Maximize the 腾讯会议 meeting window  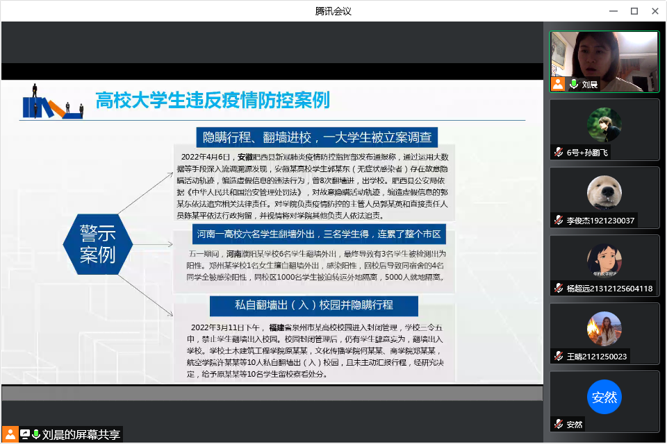pos(634,11)
